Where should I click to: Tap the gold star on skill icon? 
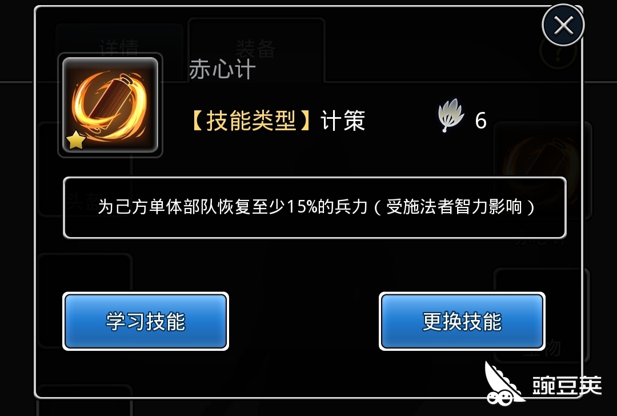(x=75, y=140)
